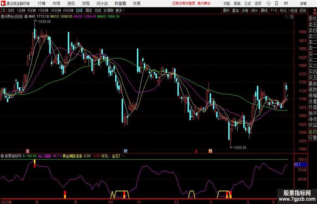Viewport: 317px width, 204px height.
Task: Click the 通达信 red logo icon
Action: (3, 3)
